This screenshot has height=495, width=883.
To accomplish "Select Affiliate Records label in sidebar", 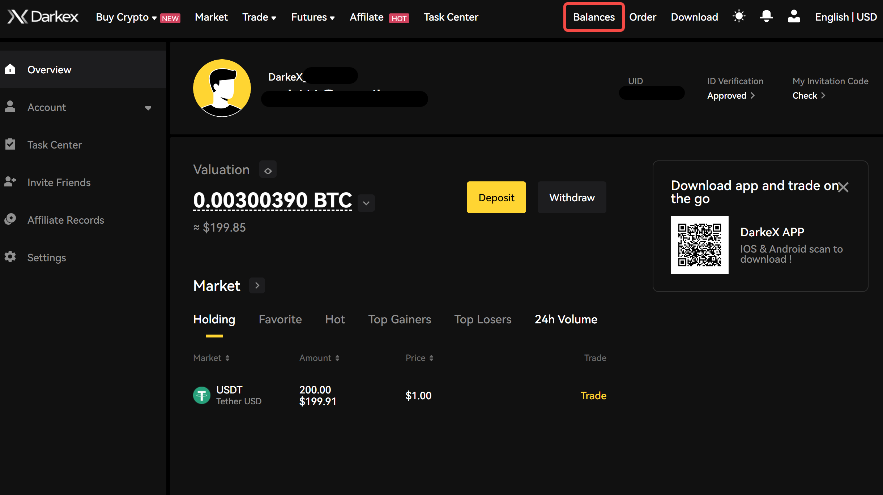I will pyautogui.click(x=66, y=220).
